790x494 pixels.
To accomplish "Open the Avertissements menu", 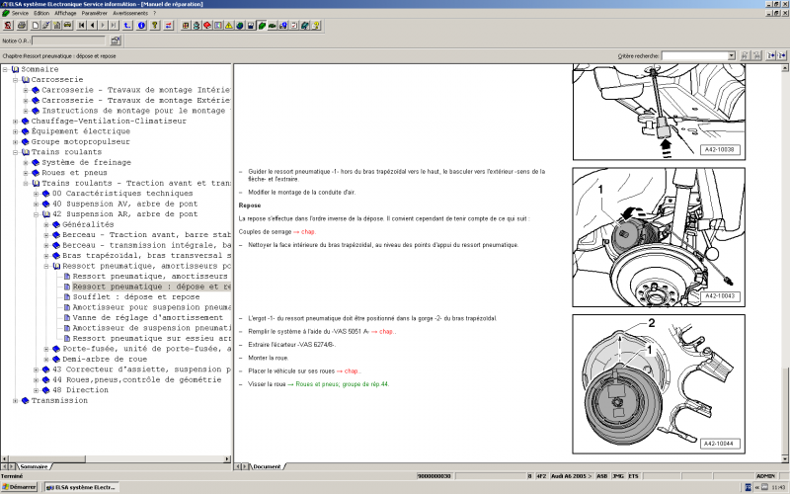I will click(x=130, y=13).
